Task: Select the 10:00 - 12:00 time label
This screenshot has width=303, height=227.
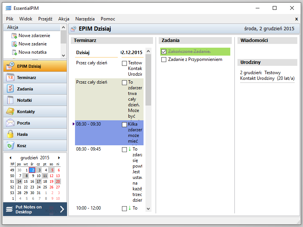Action: (89, 208)
